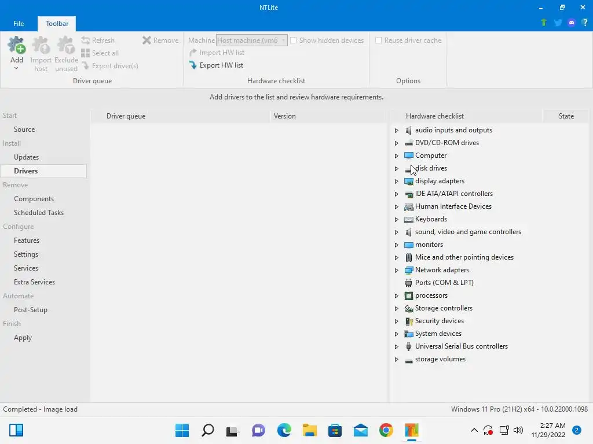The height and width of the screenshot is (444, 593).
Task: Open Google Chrome from taskbar
Action: click(x=386, y=430)
